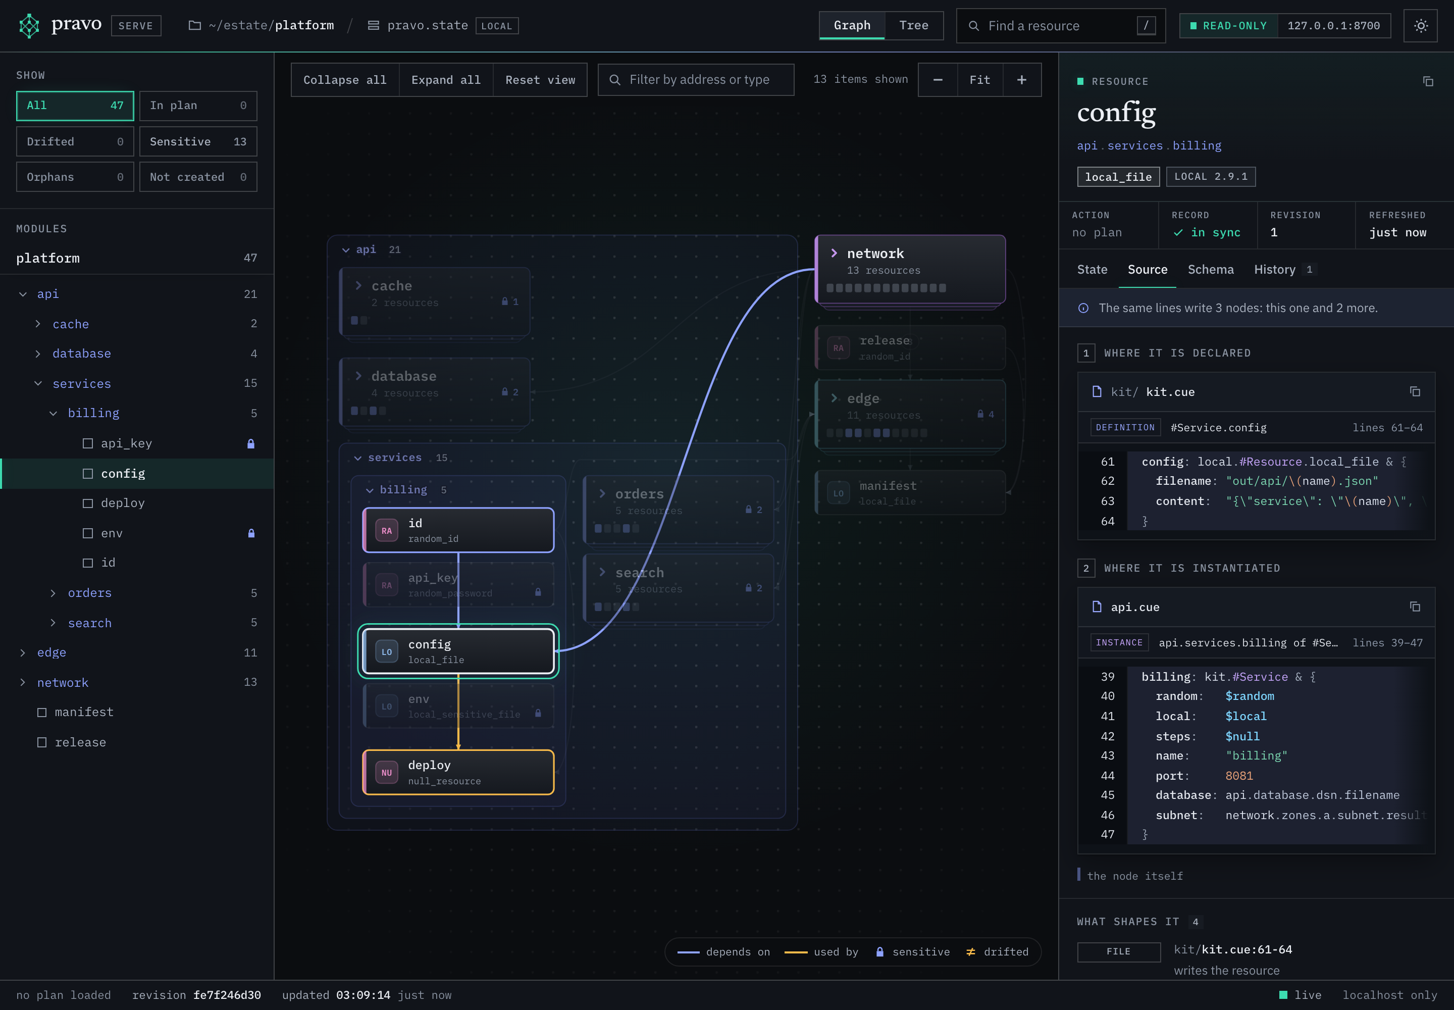This screenshot has width=1454, height=1010.
Task: Click the zoom out minus button
Action: coord(938,80)
